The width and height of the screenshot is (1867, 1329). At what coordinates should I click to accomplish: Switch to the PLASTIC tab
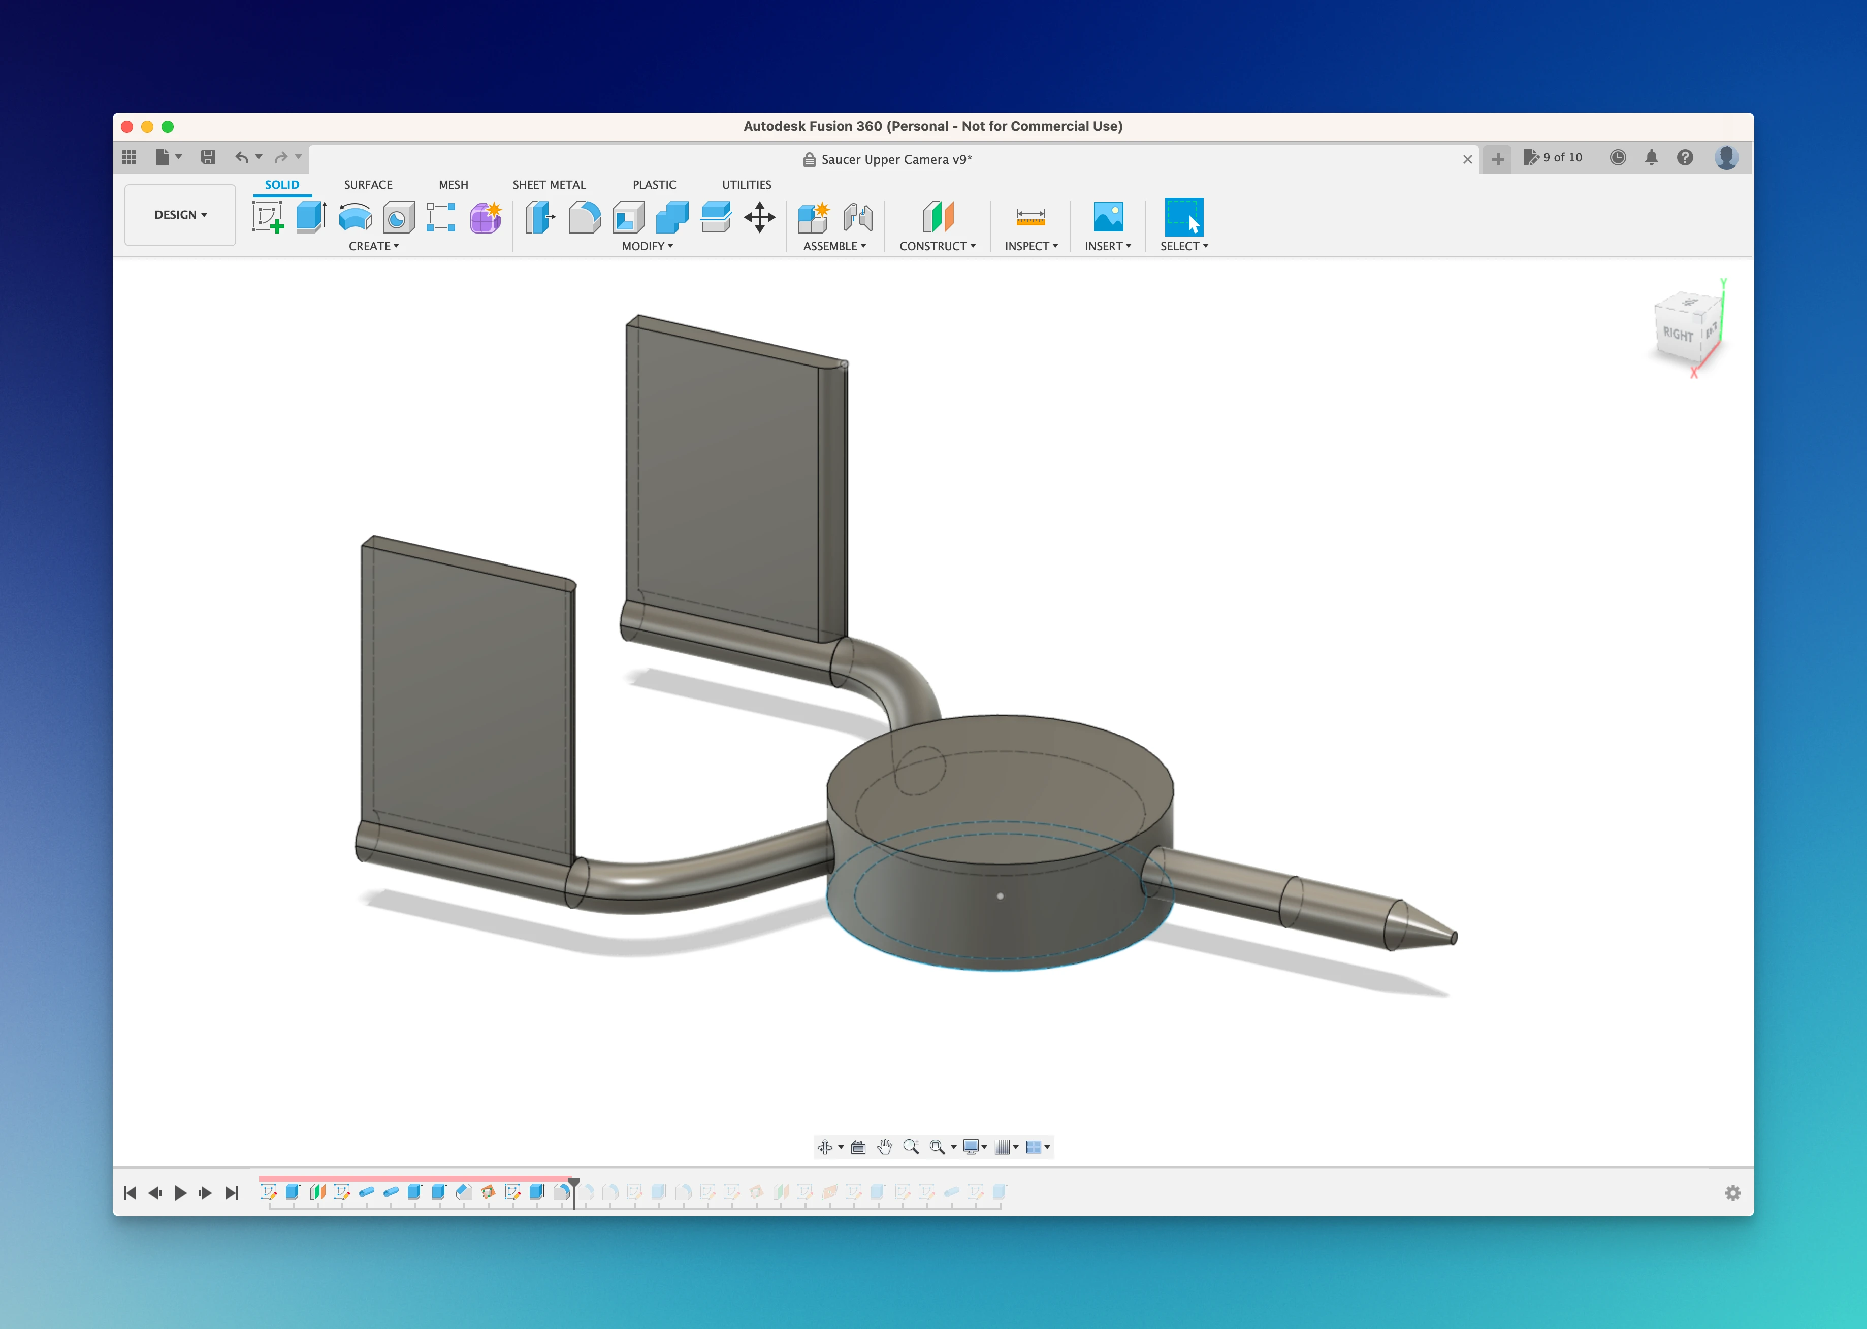[654, 184]
